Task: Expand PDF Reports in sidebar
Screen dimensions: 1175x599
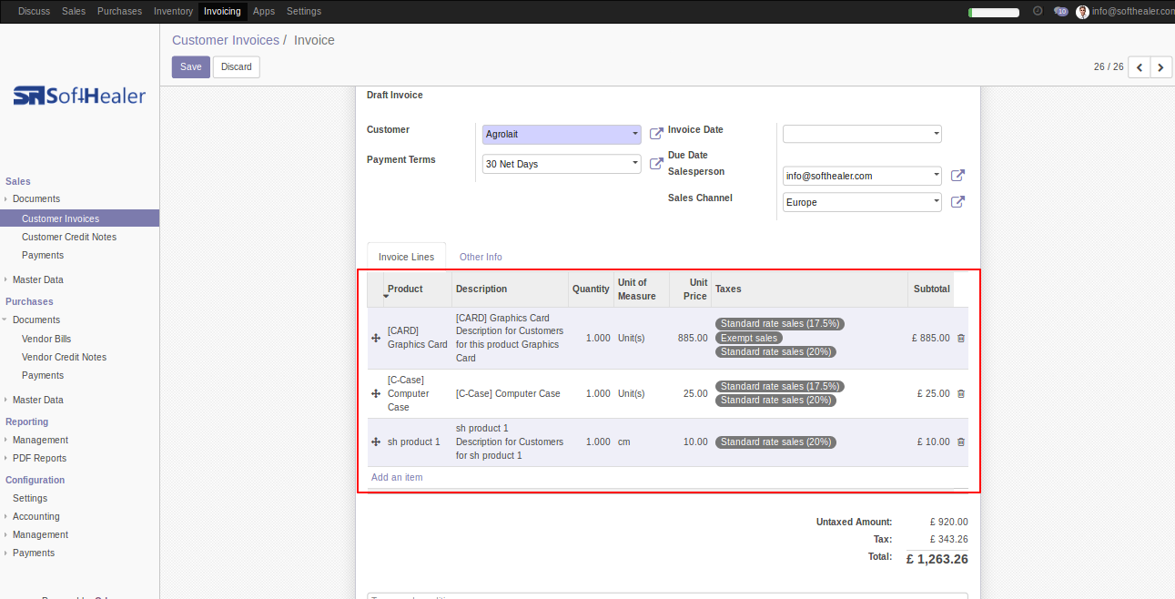Action: tap(39, 458)
